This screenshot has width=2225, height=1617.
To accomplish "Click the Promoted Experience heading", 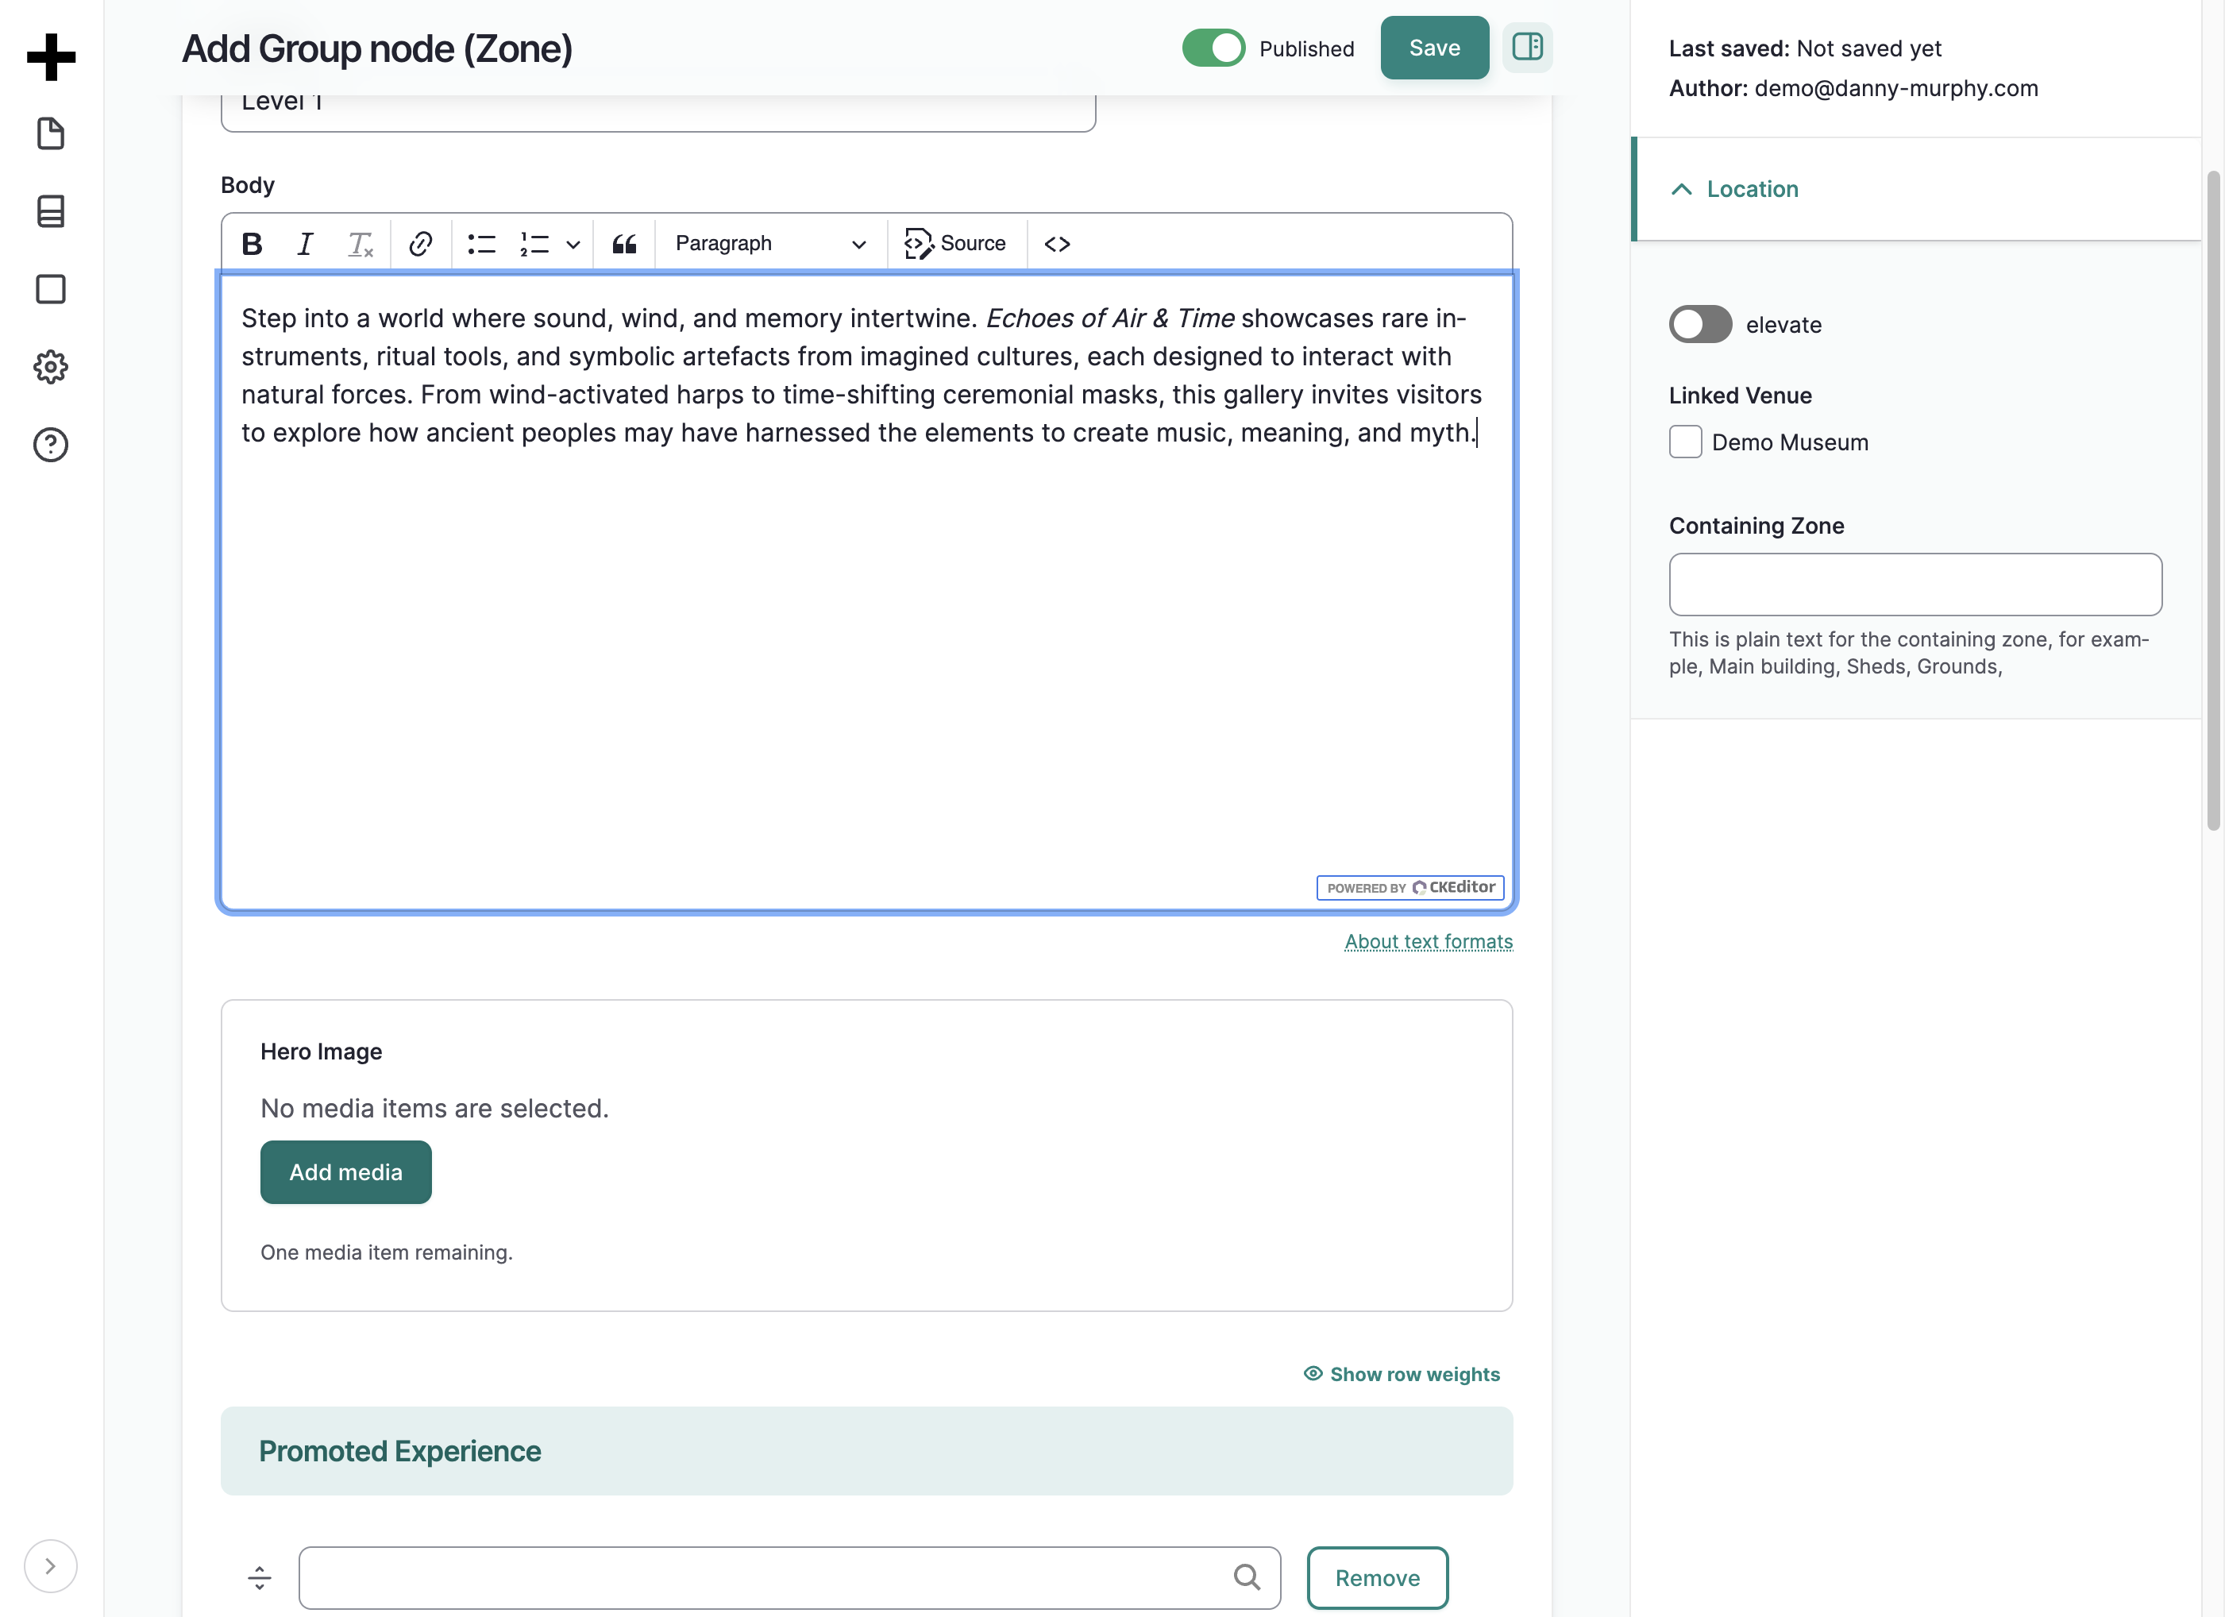I will (400, 1451).
